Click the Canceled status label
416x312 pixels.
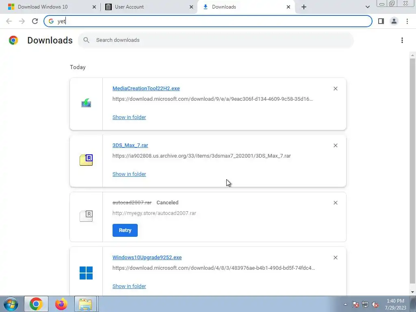coord(167,203)
